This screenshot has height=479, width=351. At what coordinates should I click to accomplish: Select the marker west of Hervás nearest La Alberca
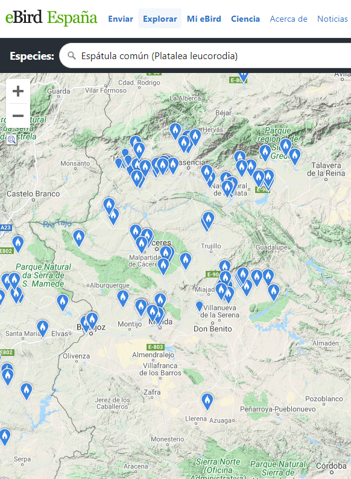[175, 131]
